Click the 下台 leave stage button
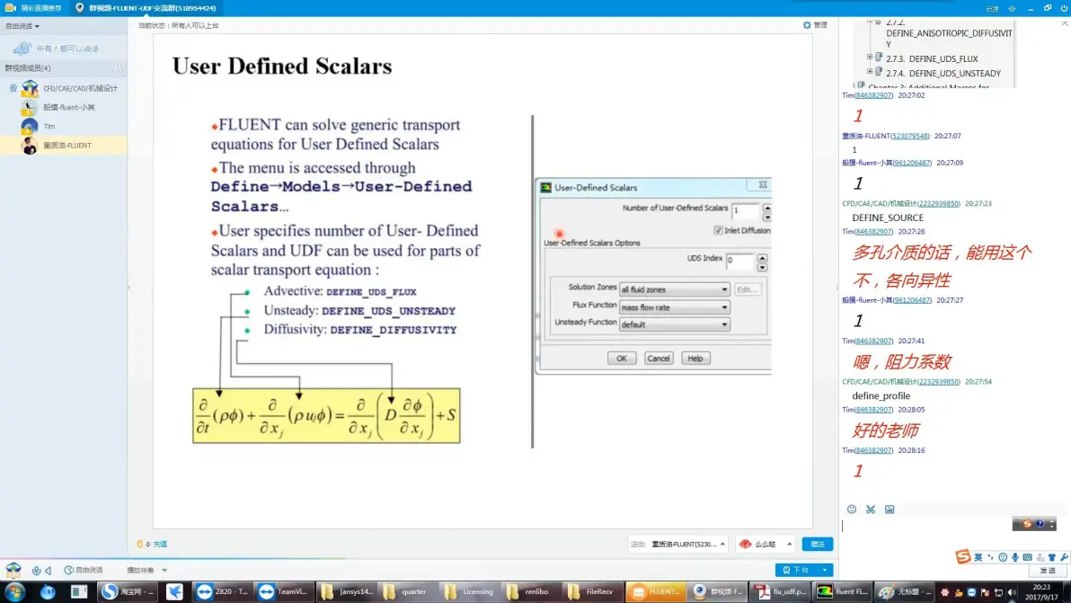The height and width of the screenshot is (603, 1071). [x=796, y=571]
